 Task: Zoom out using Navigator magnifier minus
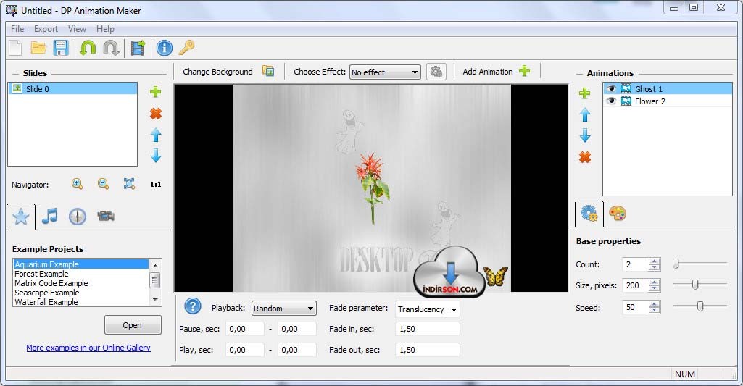pos(104,184)
